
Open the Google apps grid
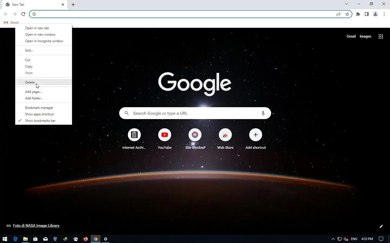(381, 36)
